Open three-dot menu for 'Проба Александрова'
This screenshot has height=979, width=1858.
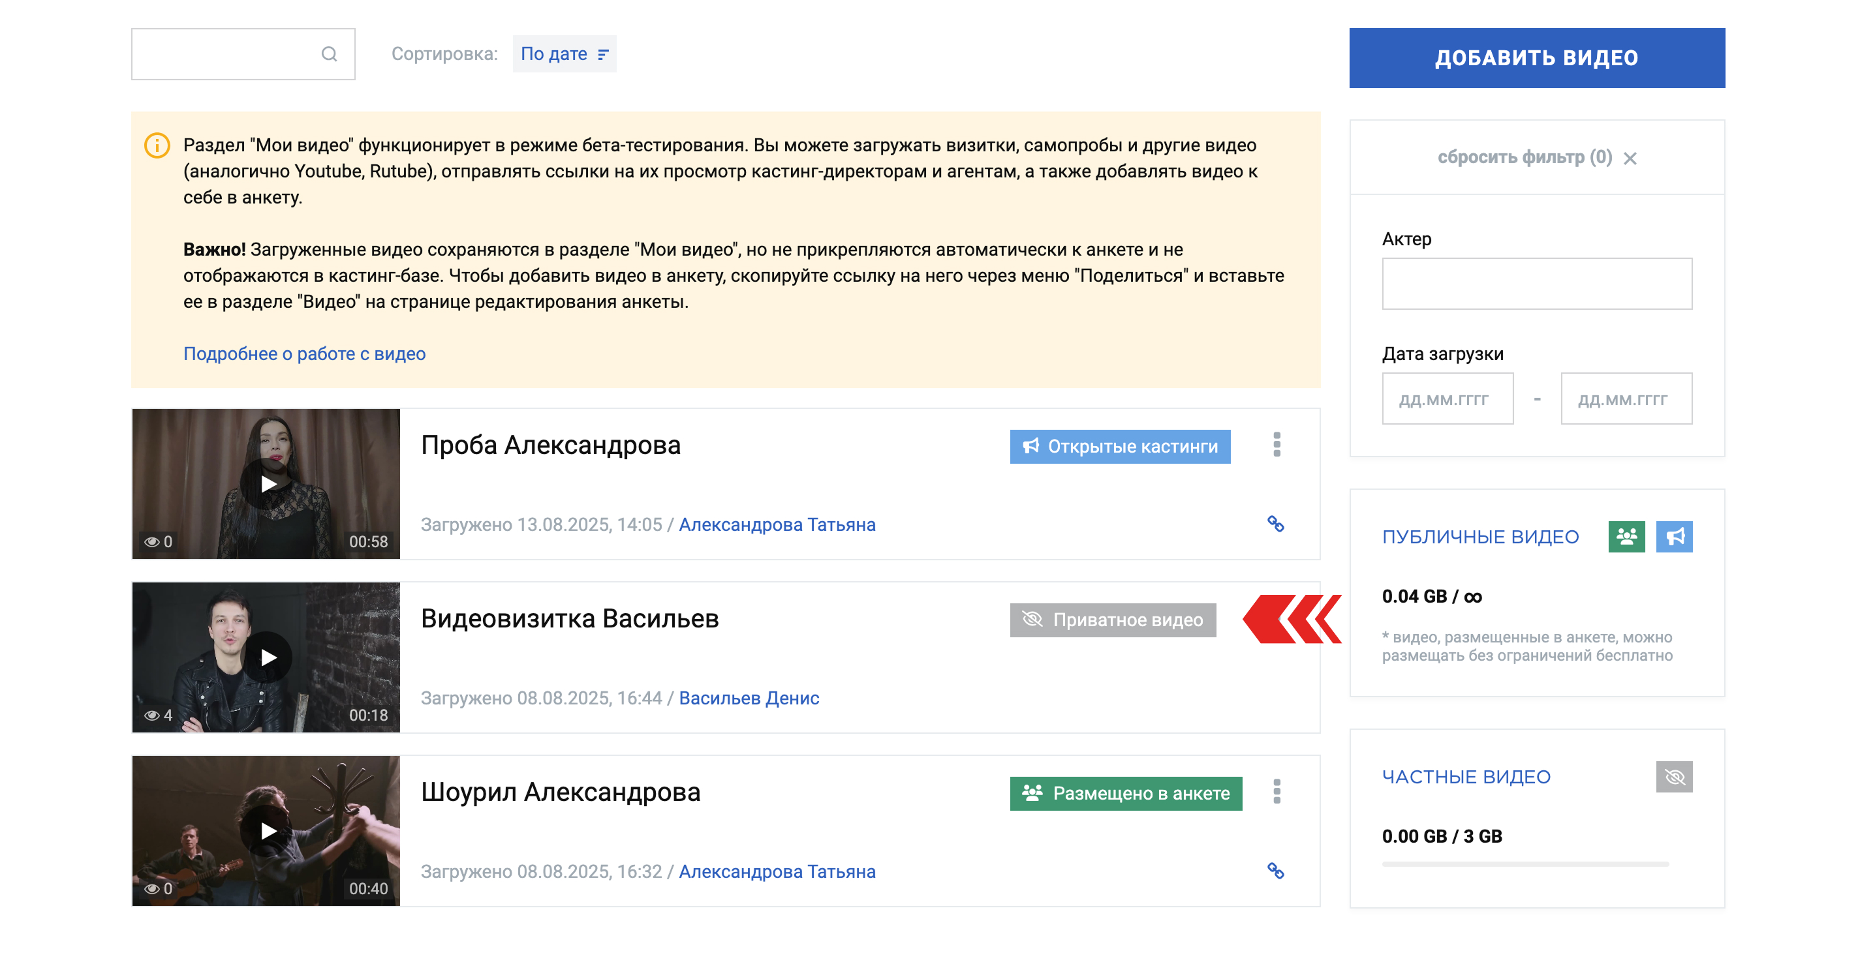point(1276,445)
